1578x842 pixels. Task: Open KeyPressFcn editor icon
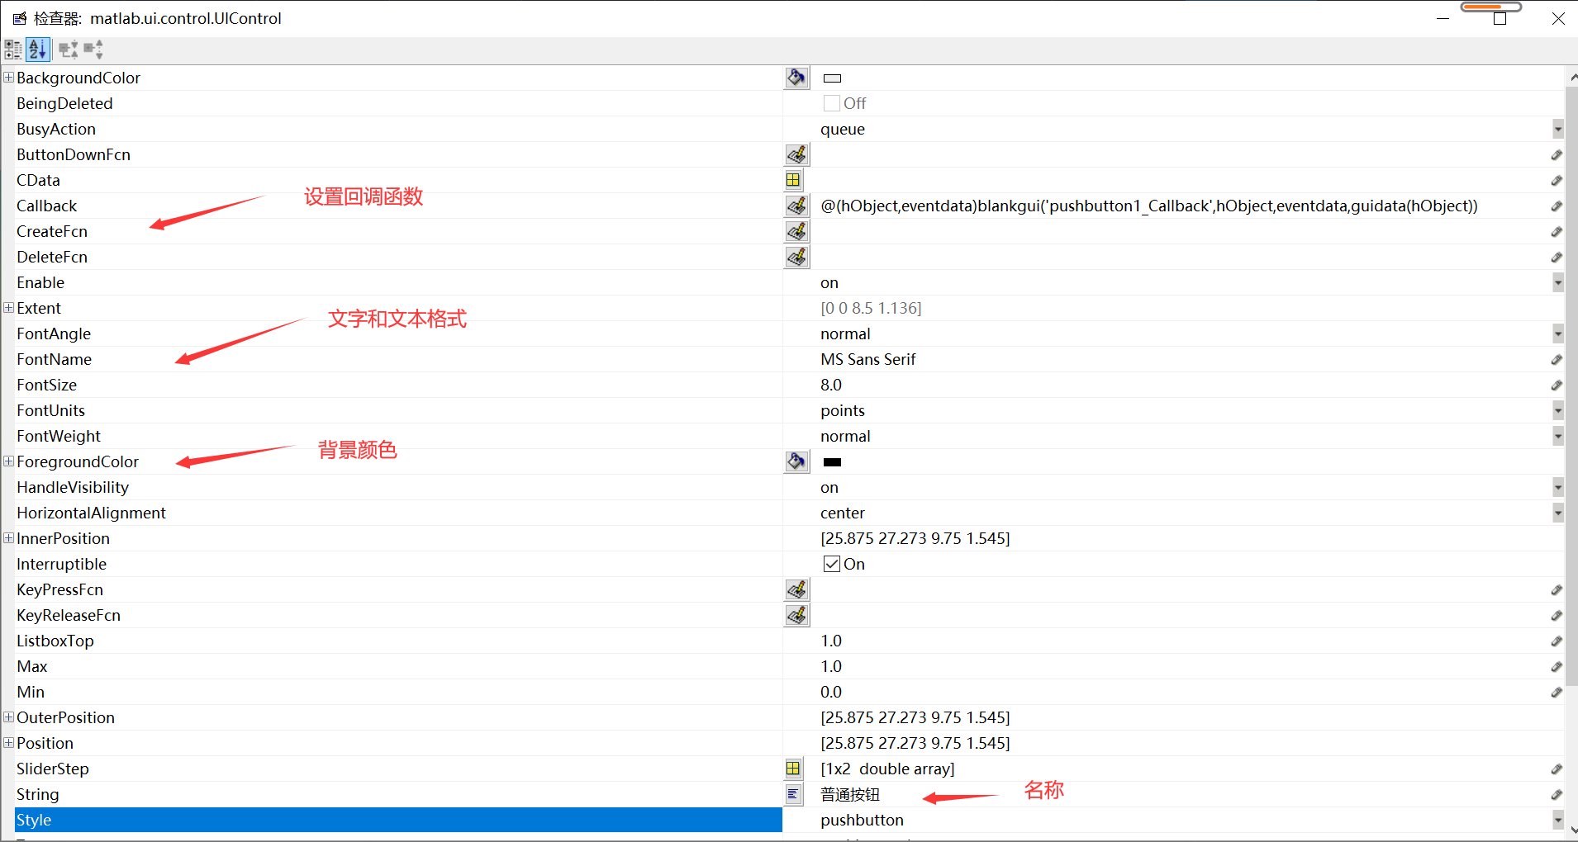click(796, 589)
